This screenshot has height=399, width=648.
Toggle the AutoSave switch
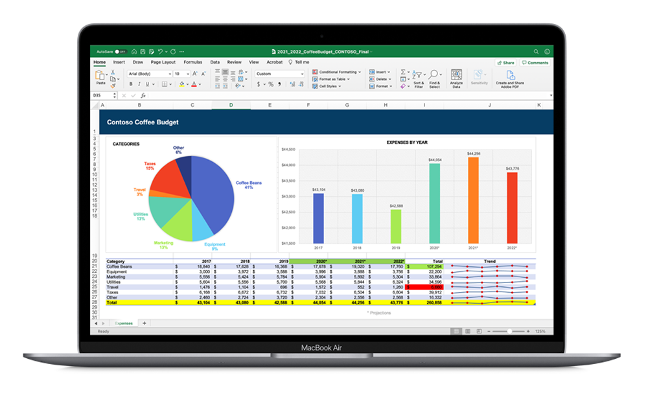(121, 52)
